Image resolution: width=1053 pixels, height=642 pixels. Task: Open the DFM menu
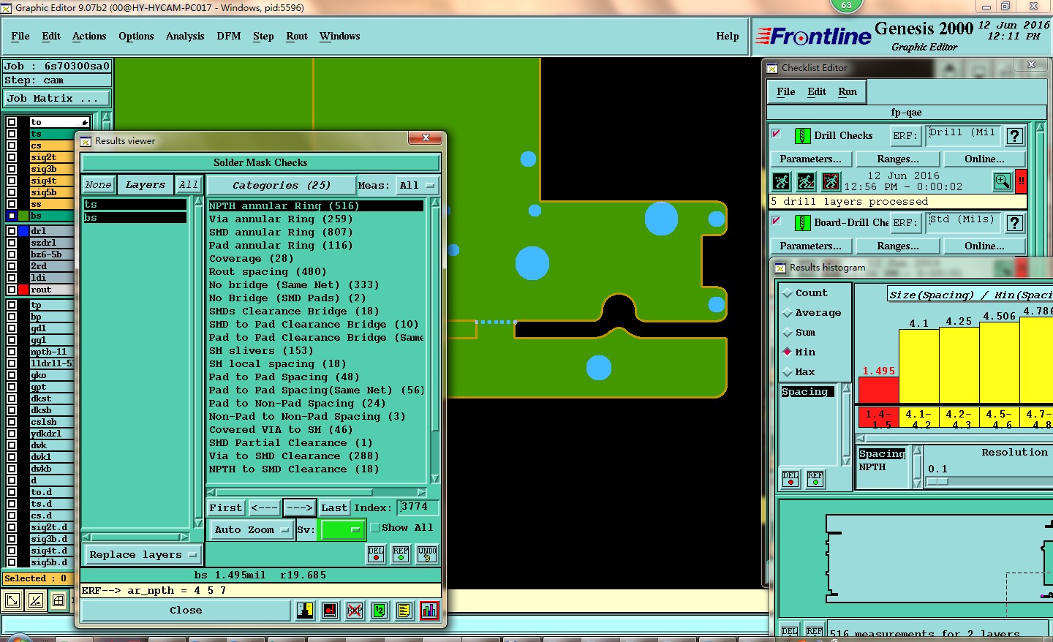(x=229, y=36)
